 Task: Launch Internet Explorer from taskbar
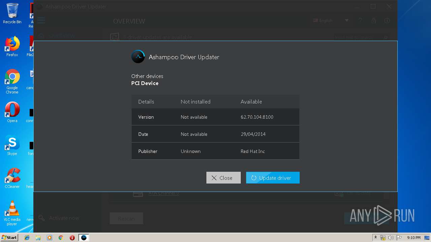[x=27, y=238]
